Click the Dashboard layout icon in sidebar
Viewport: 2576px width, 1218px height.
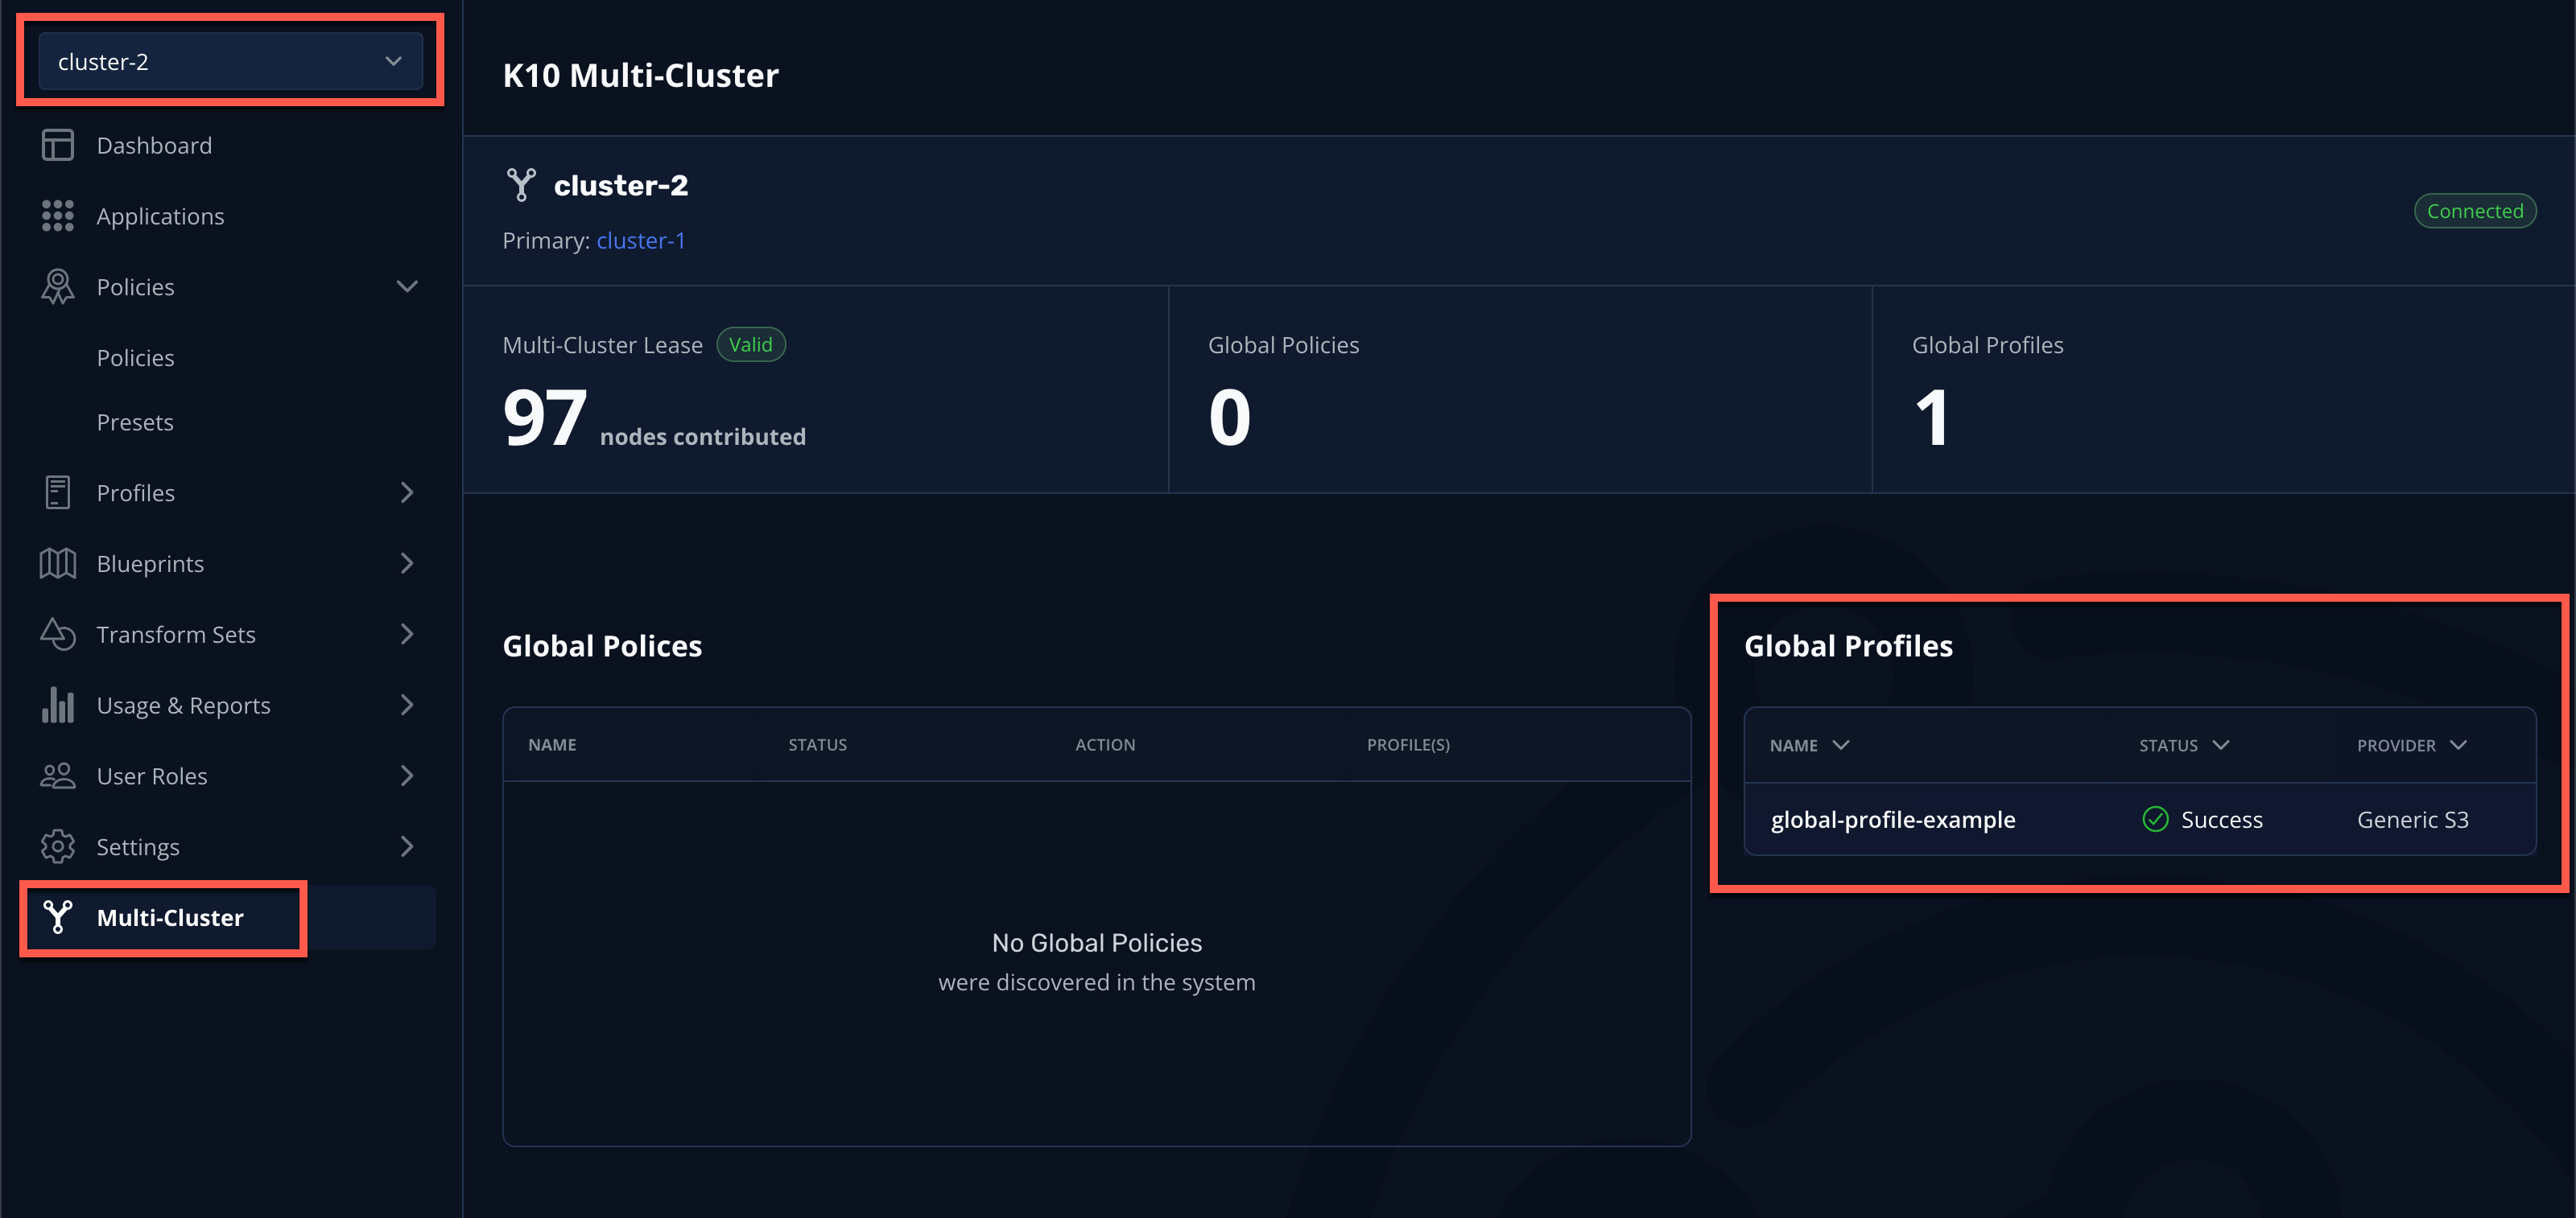(57, 146)
